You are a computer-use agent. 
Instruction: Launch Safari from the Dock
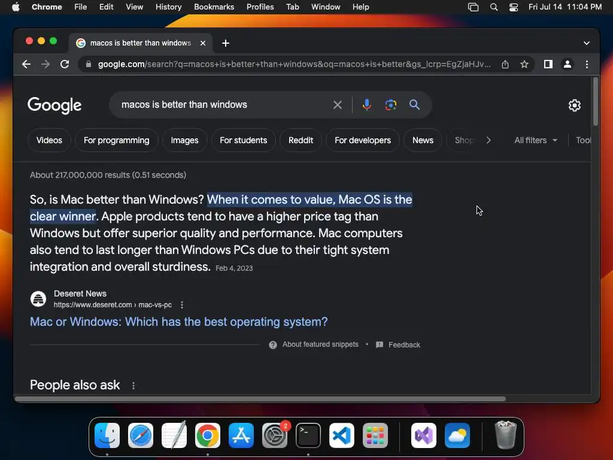[x=141, y=435]
